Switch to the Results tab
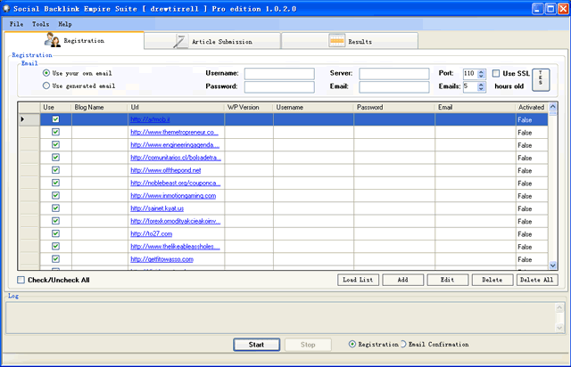571x367 pixels. point(350,42)
